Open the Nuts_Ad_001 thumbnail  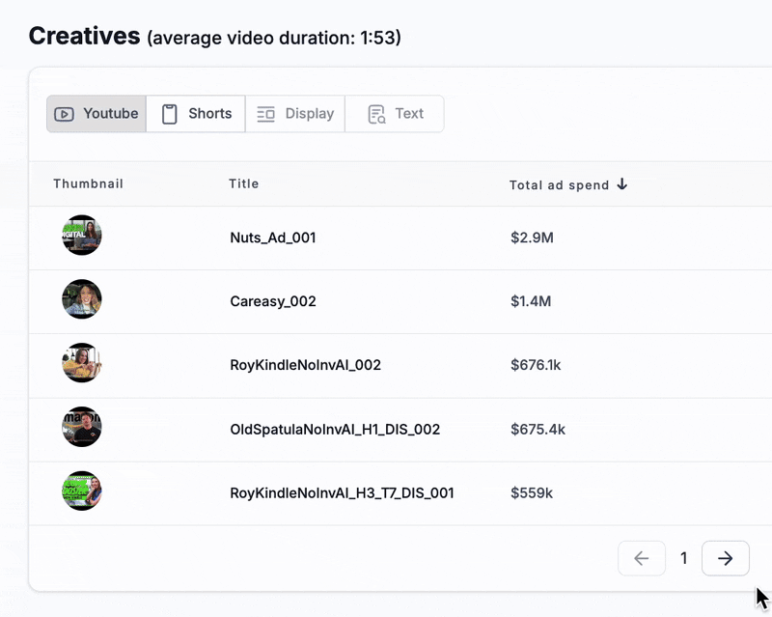point(82,236)
